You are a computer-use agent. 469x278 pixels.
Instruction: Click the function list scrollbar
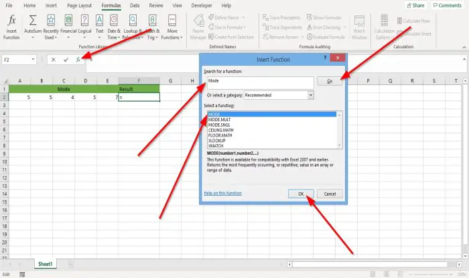[339, 130]
